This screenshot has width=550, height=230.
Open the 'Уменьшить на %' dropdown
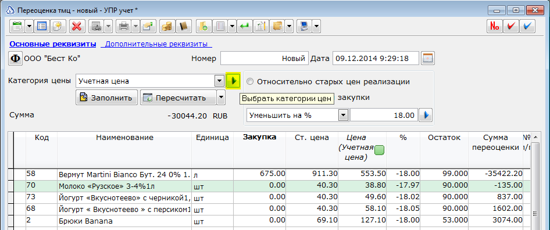[x=344, y=115]
